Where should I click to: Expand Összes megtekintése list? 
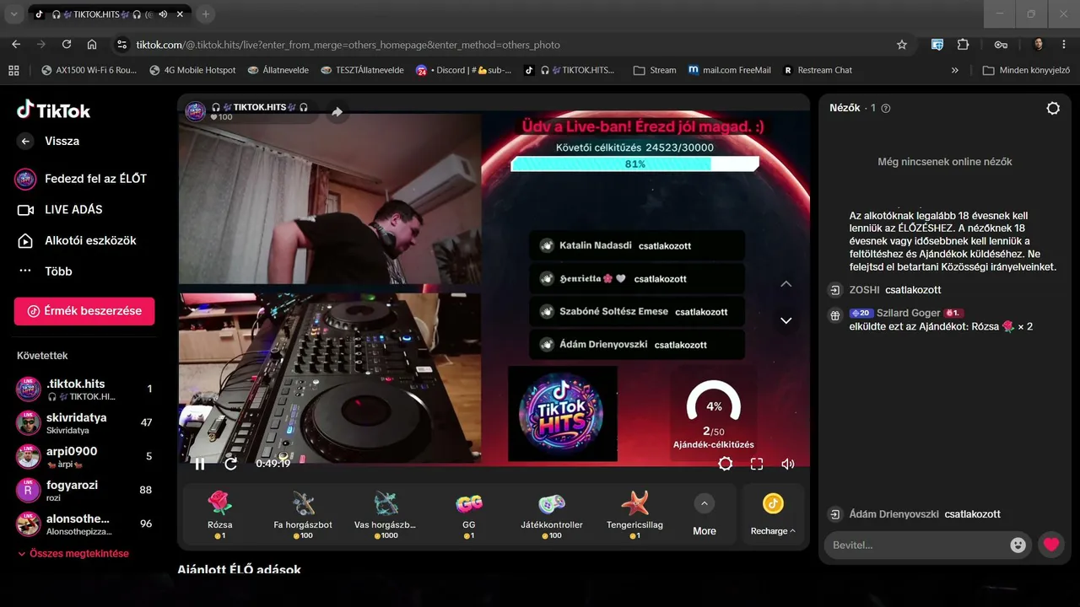coord(73,554)
